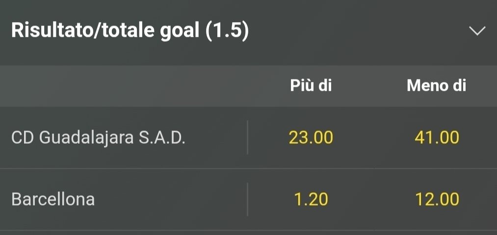Choose the 1.20 odds for Barcellona

point(311,200)
